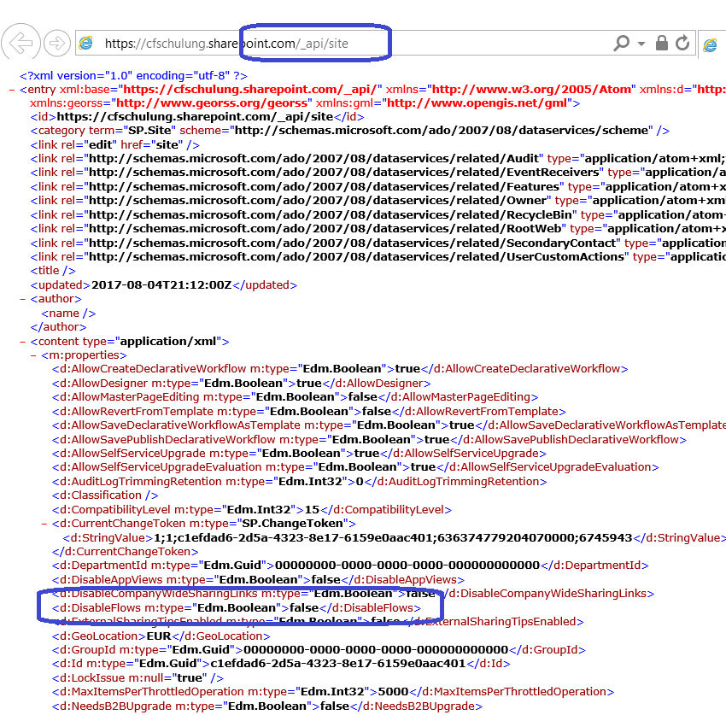The width and height of the screenshot is (726, 715).
Task: Select the AllowSelfServiceUpgrade true value
Action: click(x=366, y=454)
